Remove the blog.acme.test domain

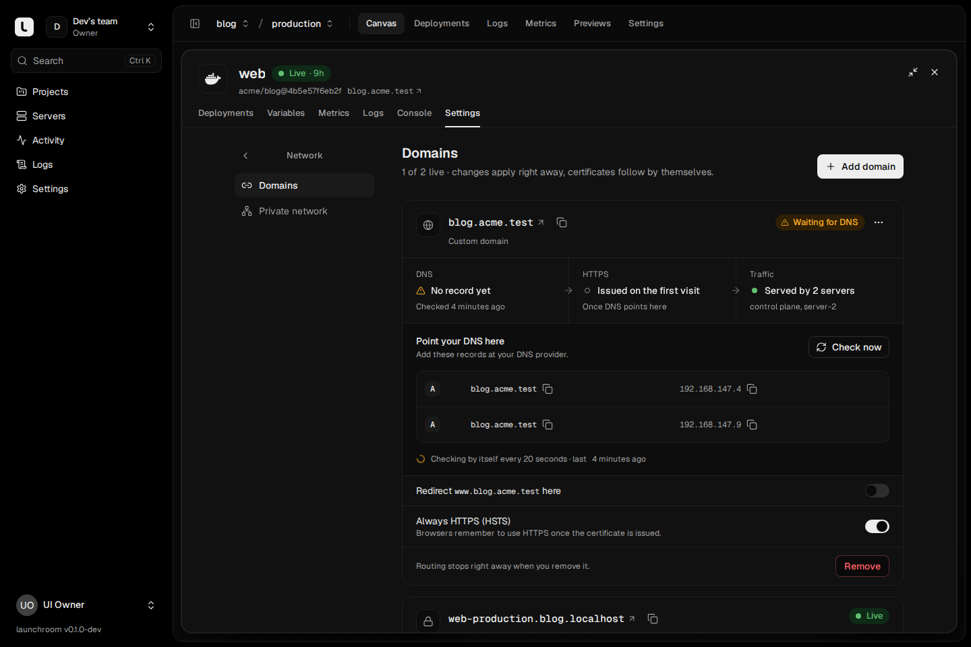(862, 566)
